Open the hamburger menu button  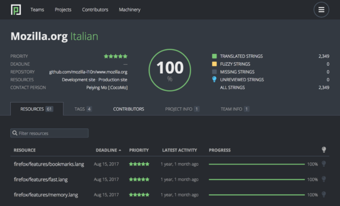pos(321,10)
